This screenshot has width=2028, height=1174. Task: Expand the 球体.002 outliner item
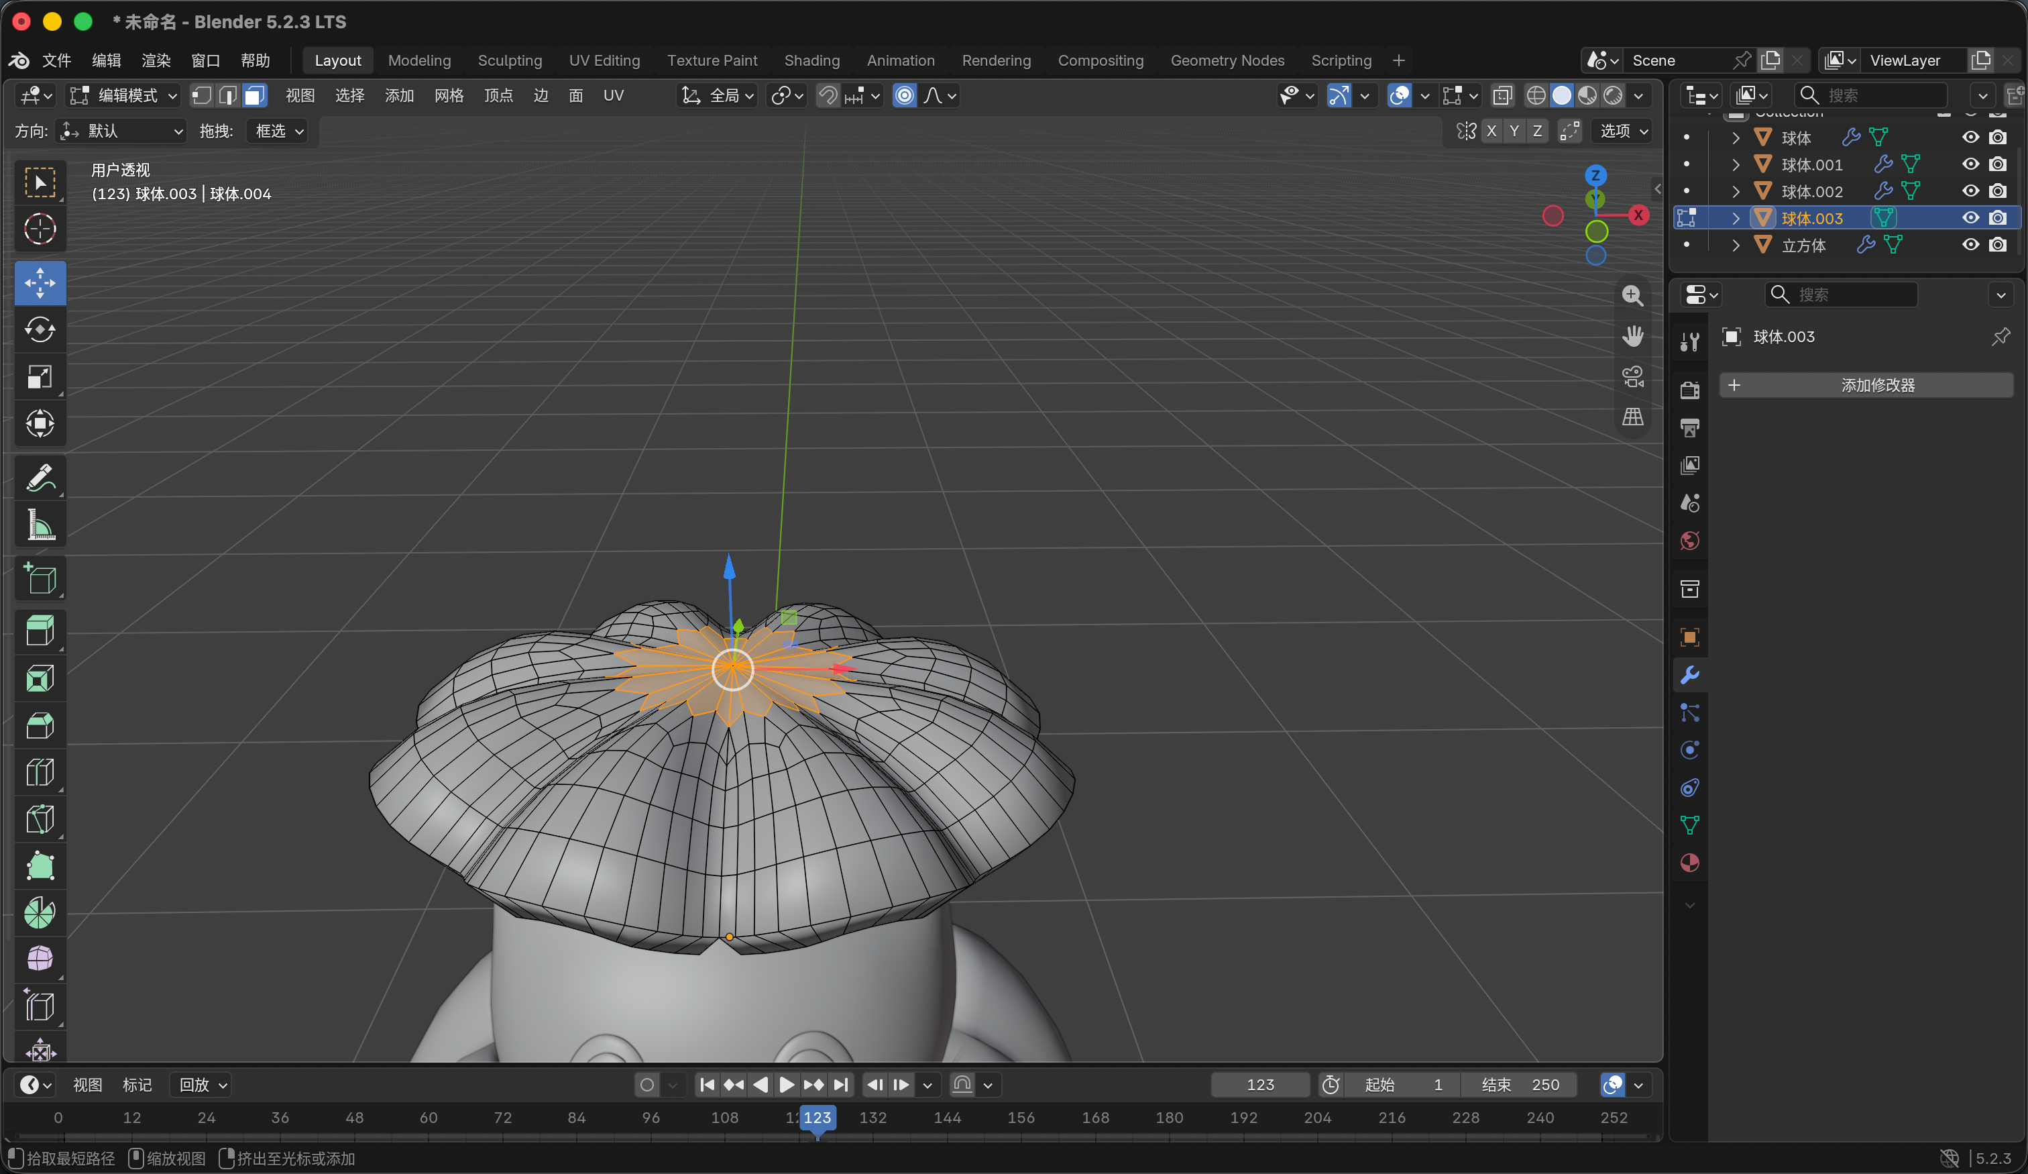pos(1735,192)
